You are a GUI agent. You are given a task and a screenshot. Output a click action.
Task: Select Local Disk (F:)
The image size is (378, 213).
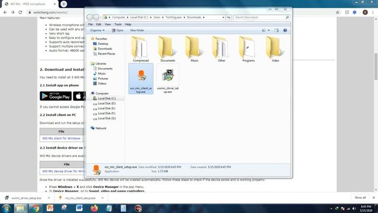[104, 113]
